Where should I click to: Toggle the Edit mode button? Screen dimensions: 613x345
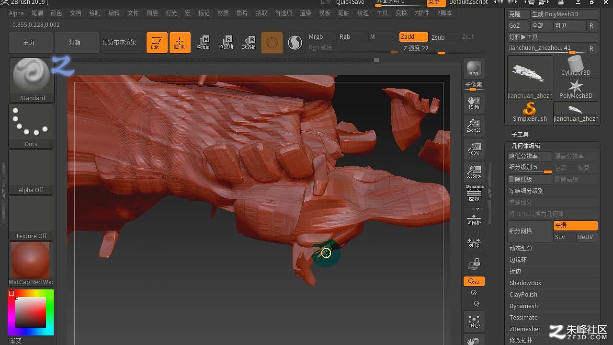click(157, 43)
